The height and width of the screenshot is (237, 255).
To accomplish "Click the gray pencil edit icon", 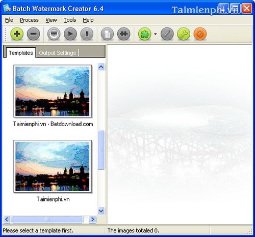I will 167,34.
